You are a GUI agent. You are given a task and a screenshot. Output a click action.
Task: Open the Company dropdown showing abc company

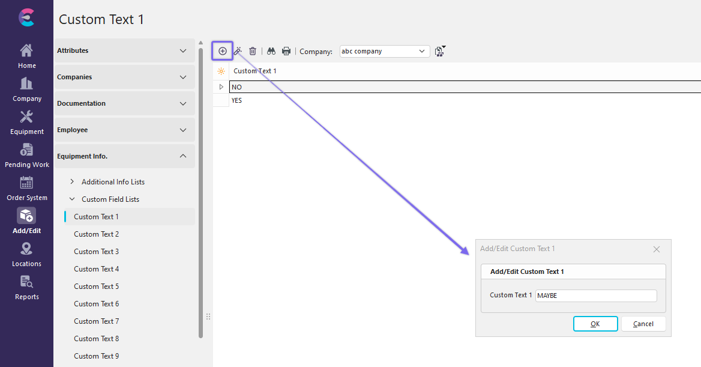click(x=384, y=51)
